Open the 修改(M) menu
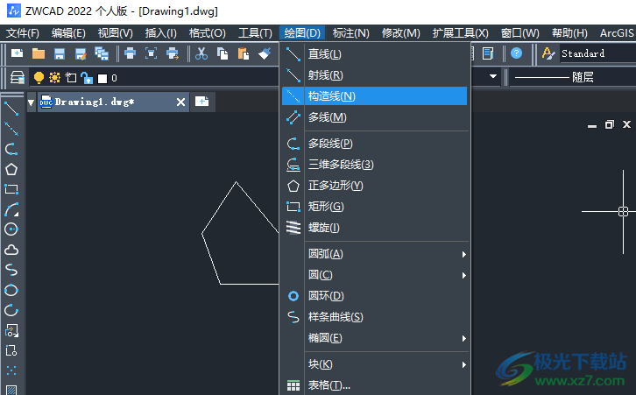 (x=400, y=33)
